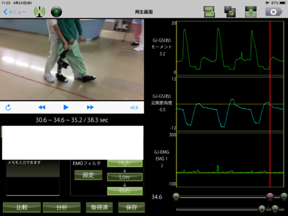Tap the red cursor line in moment graph
This screenshot has height=216, width=288.
pos(270,48)
